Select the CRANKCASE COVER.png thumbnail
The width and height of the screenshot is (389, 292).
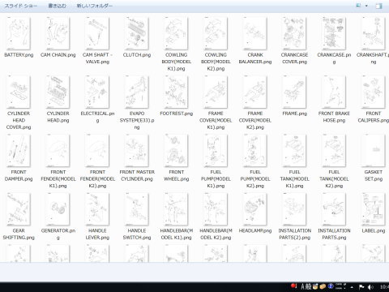(x=295, y=34)
